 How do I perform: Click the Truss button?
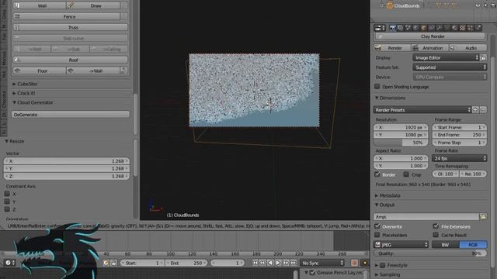pyautogui.click(x=71, y=28)
